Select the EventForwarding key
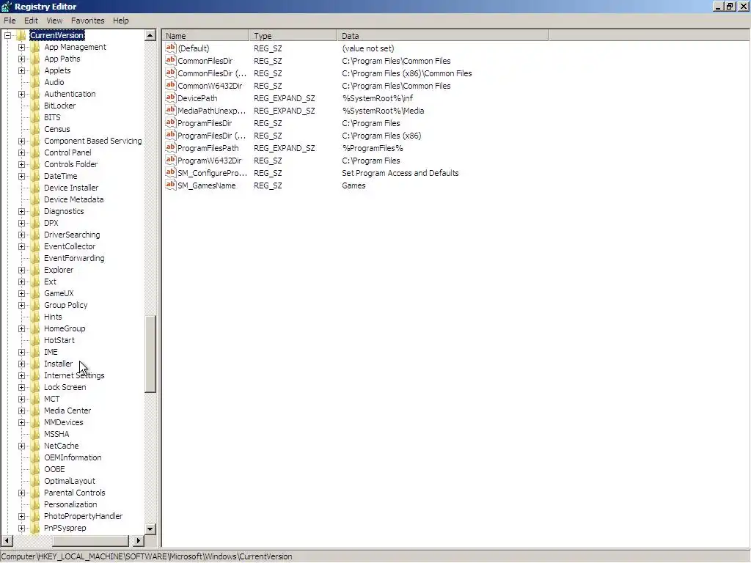Viewport: 751px width, 563px height. coord(74,258)
